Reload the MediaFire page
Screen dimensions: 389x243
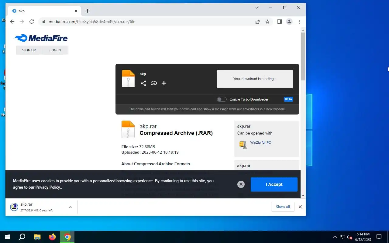[31, 22]
